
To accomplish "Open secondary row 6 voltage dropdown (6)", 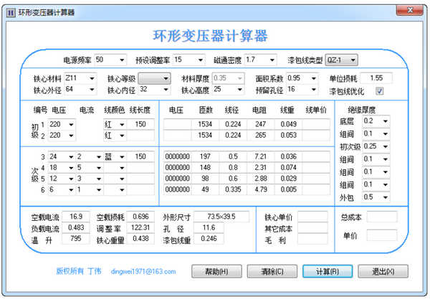I will pos(71,190).
